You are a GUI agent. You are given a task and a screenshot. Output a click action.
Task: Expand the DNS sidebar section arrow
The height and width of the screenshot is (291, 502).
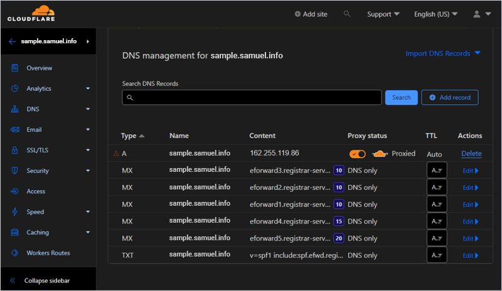coord(88,109)
